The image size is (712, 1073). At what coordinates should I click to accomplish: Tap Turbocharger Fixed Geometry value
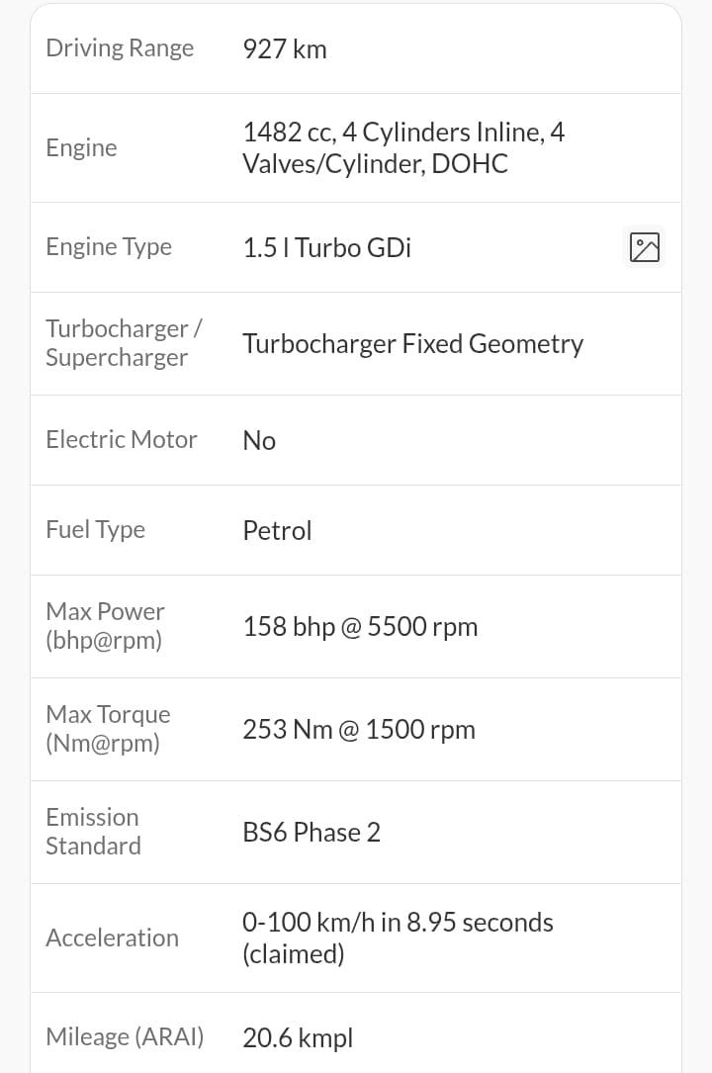[413, 343]
